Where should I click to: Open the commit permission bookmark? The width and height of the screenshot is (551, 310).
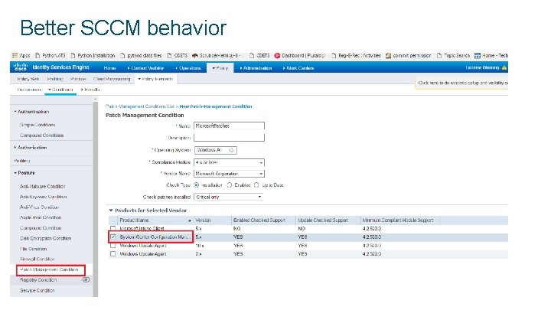tap(409, 56)
